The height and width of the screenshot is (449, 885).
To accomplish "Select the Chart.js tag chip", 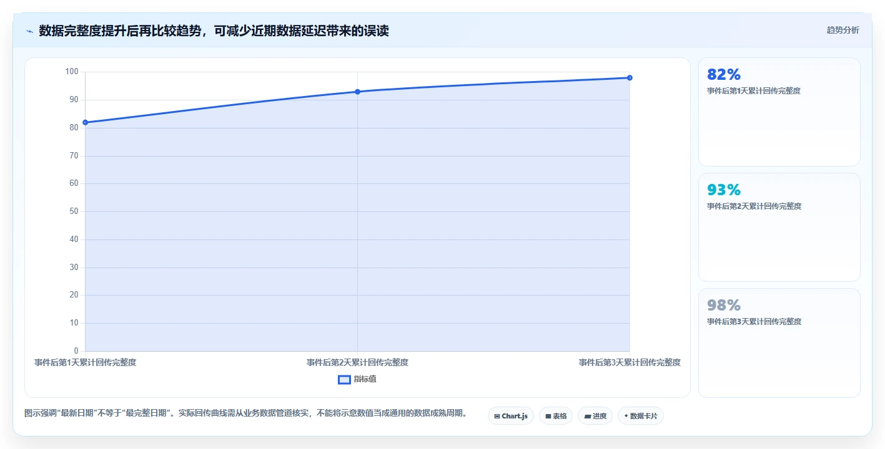I will pos(510,416).
